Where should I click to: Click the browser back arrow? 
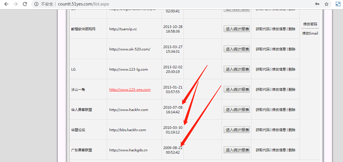[x=6, y=4]
